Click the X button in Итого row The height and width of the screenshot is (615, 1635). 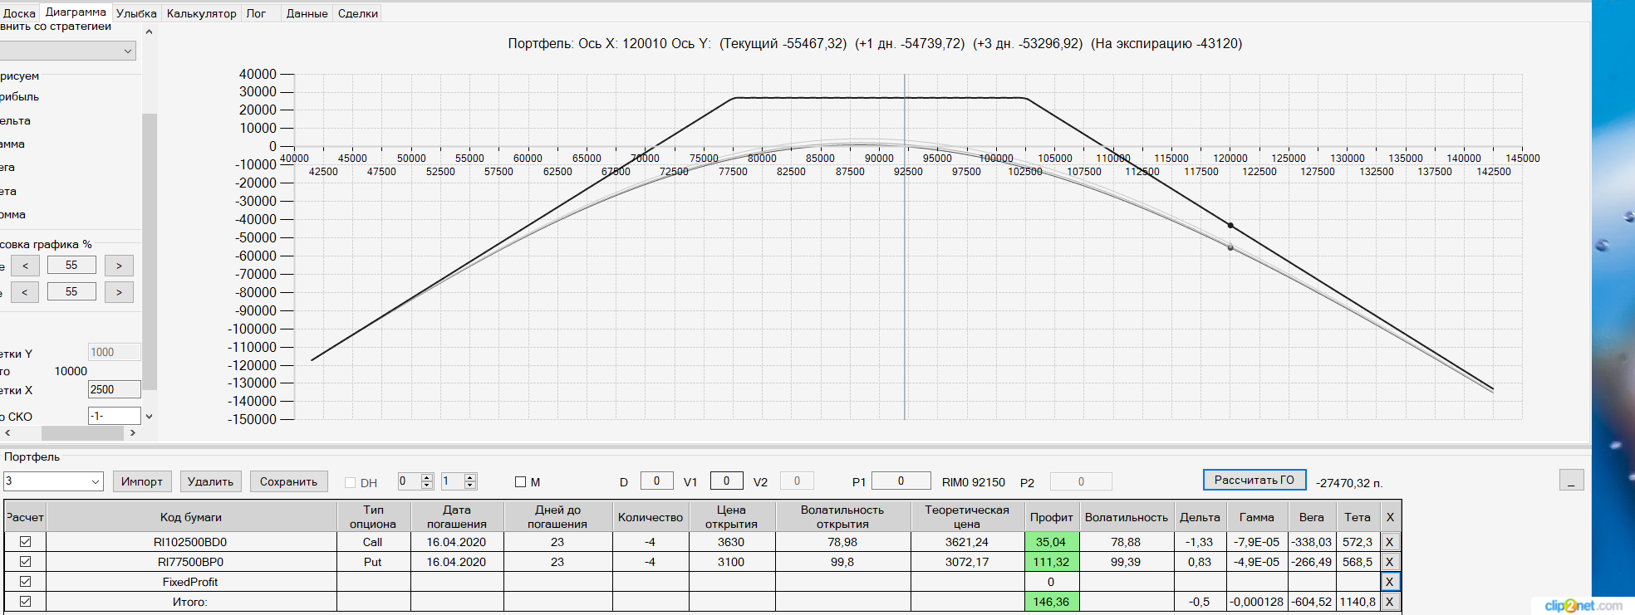pyautogui.click(x=1390, y=602)
